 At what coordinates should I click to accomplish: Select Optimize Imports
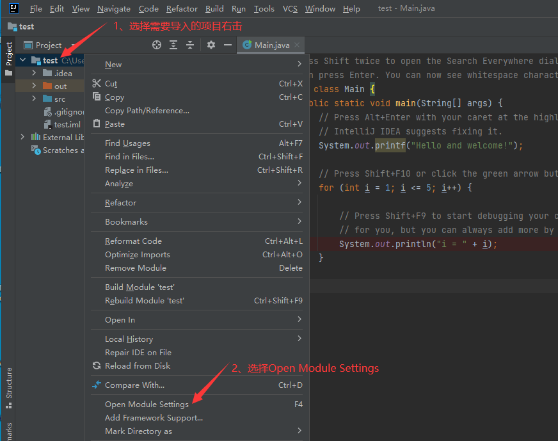pos(197,255)
